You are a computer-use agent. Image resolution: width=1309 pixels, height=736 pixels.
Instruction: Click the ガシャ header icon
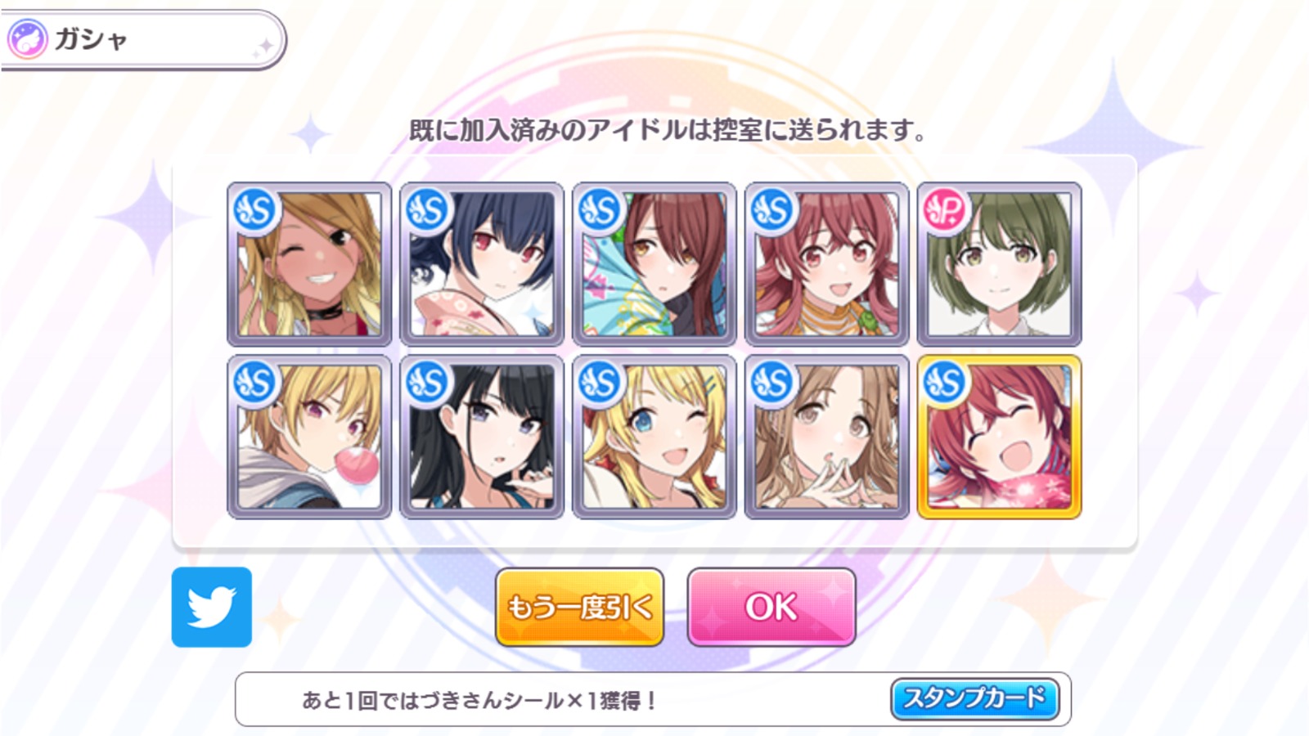(x=27, y=39)
